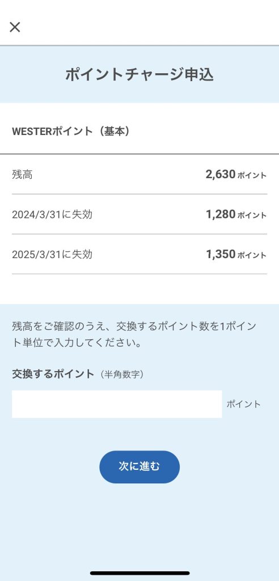Select the 残高 row label
This screenshot has width=279, height=581.
click(22, 174)
